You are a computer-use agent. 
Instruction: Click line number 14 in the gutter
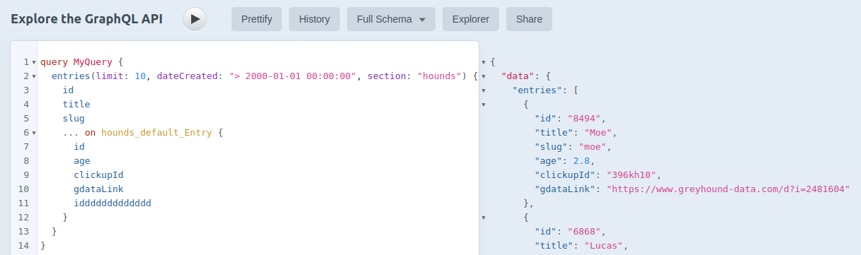click(25, 245)
